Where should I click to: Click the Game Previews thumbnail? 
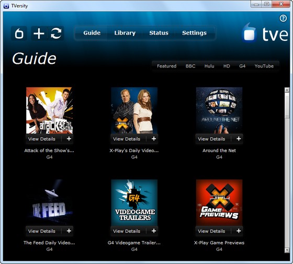[x=219, y=203]
